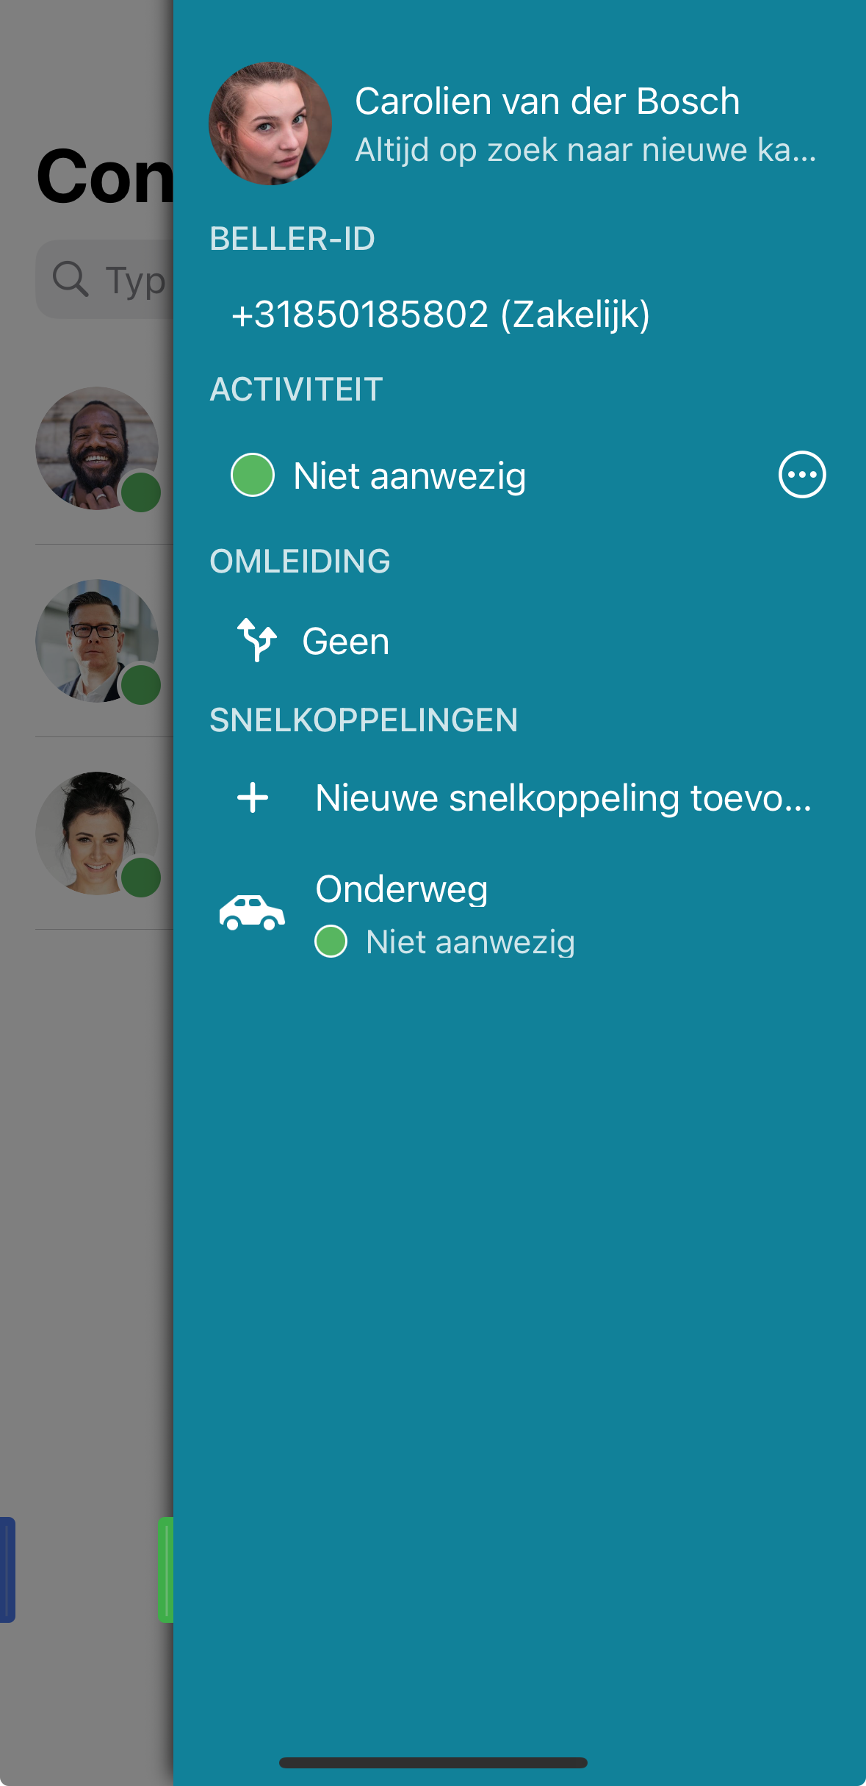The image size is (866, 1786).
Task: Focus the contacts search field
Action: pyautogui.click(x=104, y=279)
